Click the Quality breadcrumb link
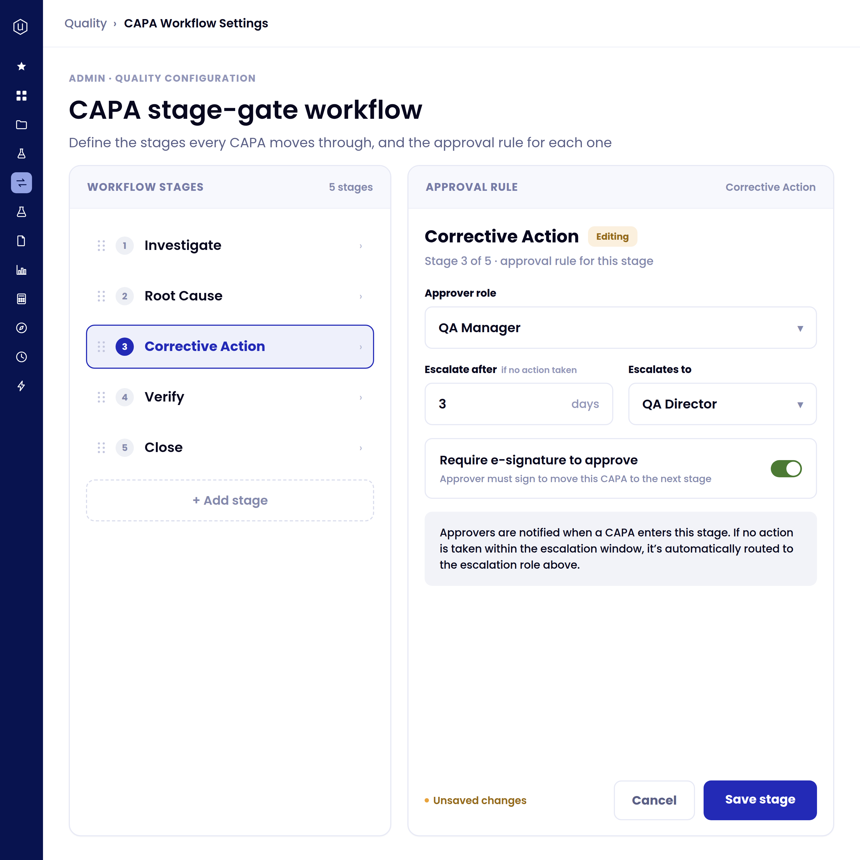 pos(85,23)
